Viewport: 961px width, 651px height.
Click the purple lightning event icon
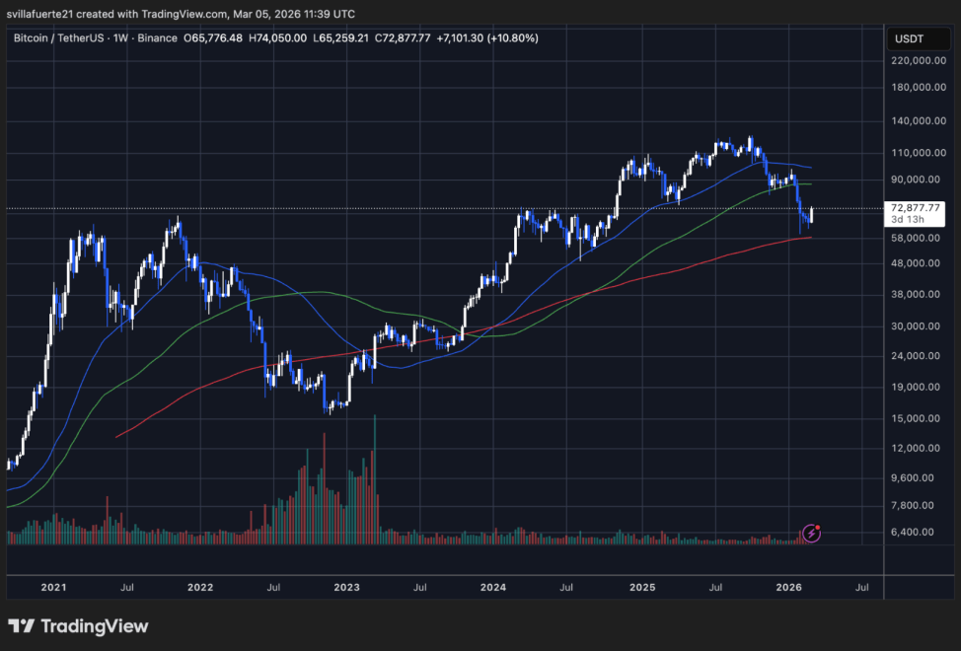[x=812, y=533]
